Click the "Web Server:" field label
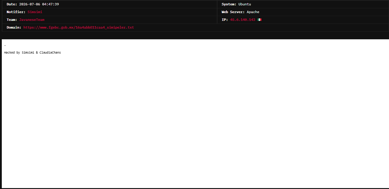The image size is (389, 189). pos(233,12)
